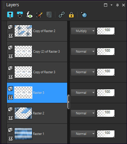The width and height of the screenshot is (127, 144).
Task: Toggle visibility eye of Raster 3 layer
Action: (x=10, y=97)
